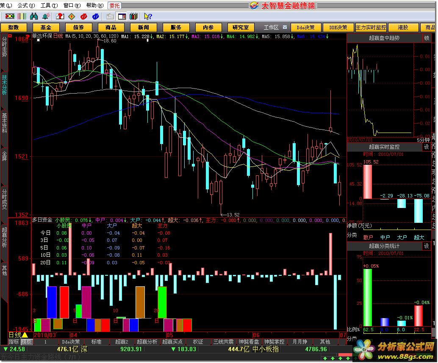The height and width of the screenshot is (363, 438).
Task: Open the 工具 menu
Action: click(49, 6)
